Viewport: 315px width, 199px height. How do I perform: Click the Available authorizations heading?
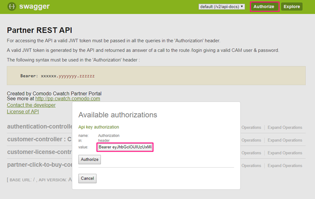118,115
